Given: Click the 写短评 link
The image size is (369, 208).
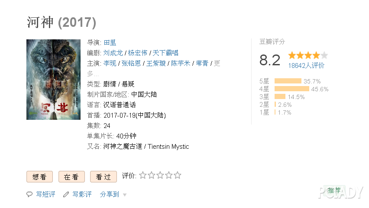Looking at the screenshot, I should pyautogui.click(x=45, y=194).
